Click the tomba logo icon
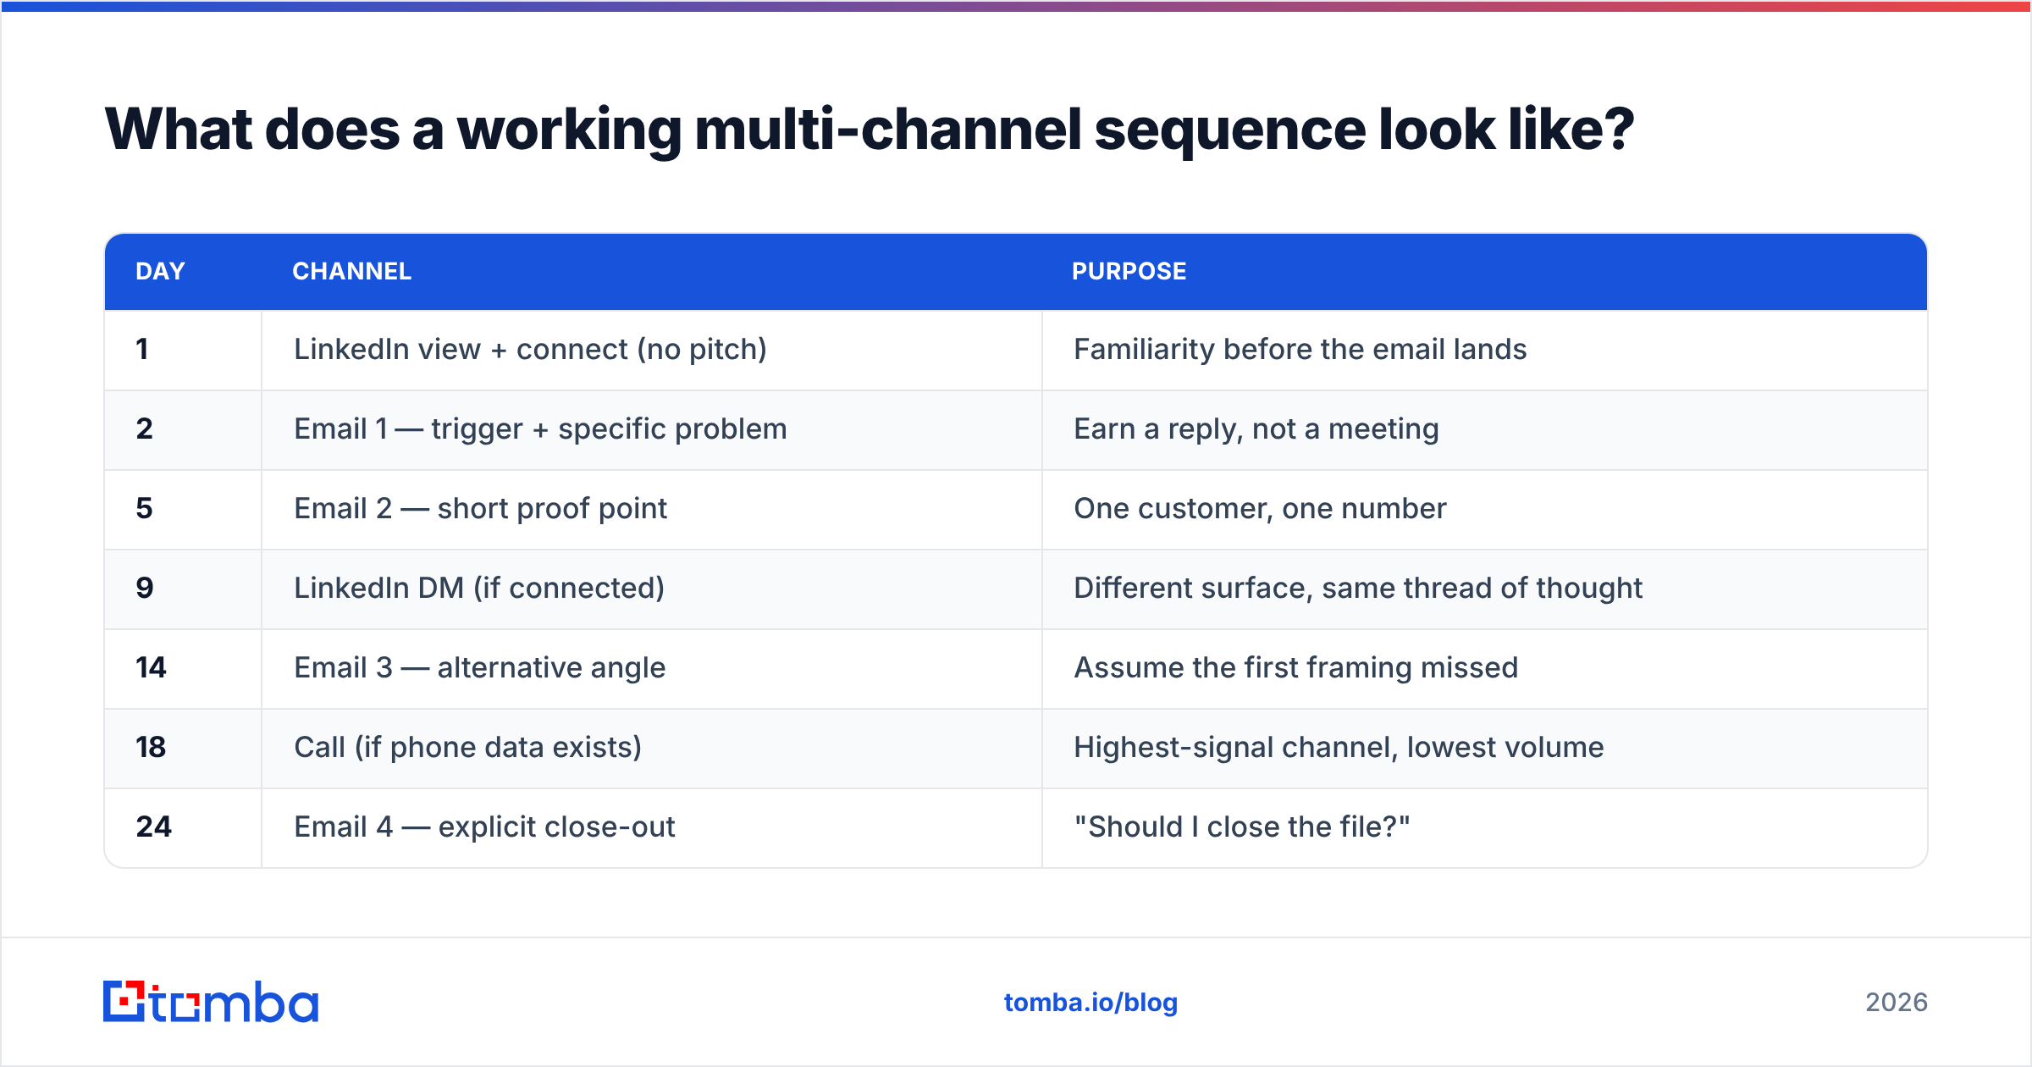 [210, 1002]
